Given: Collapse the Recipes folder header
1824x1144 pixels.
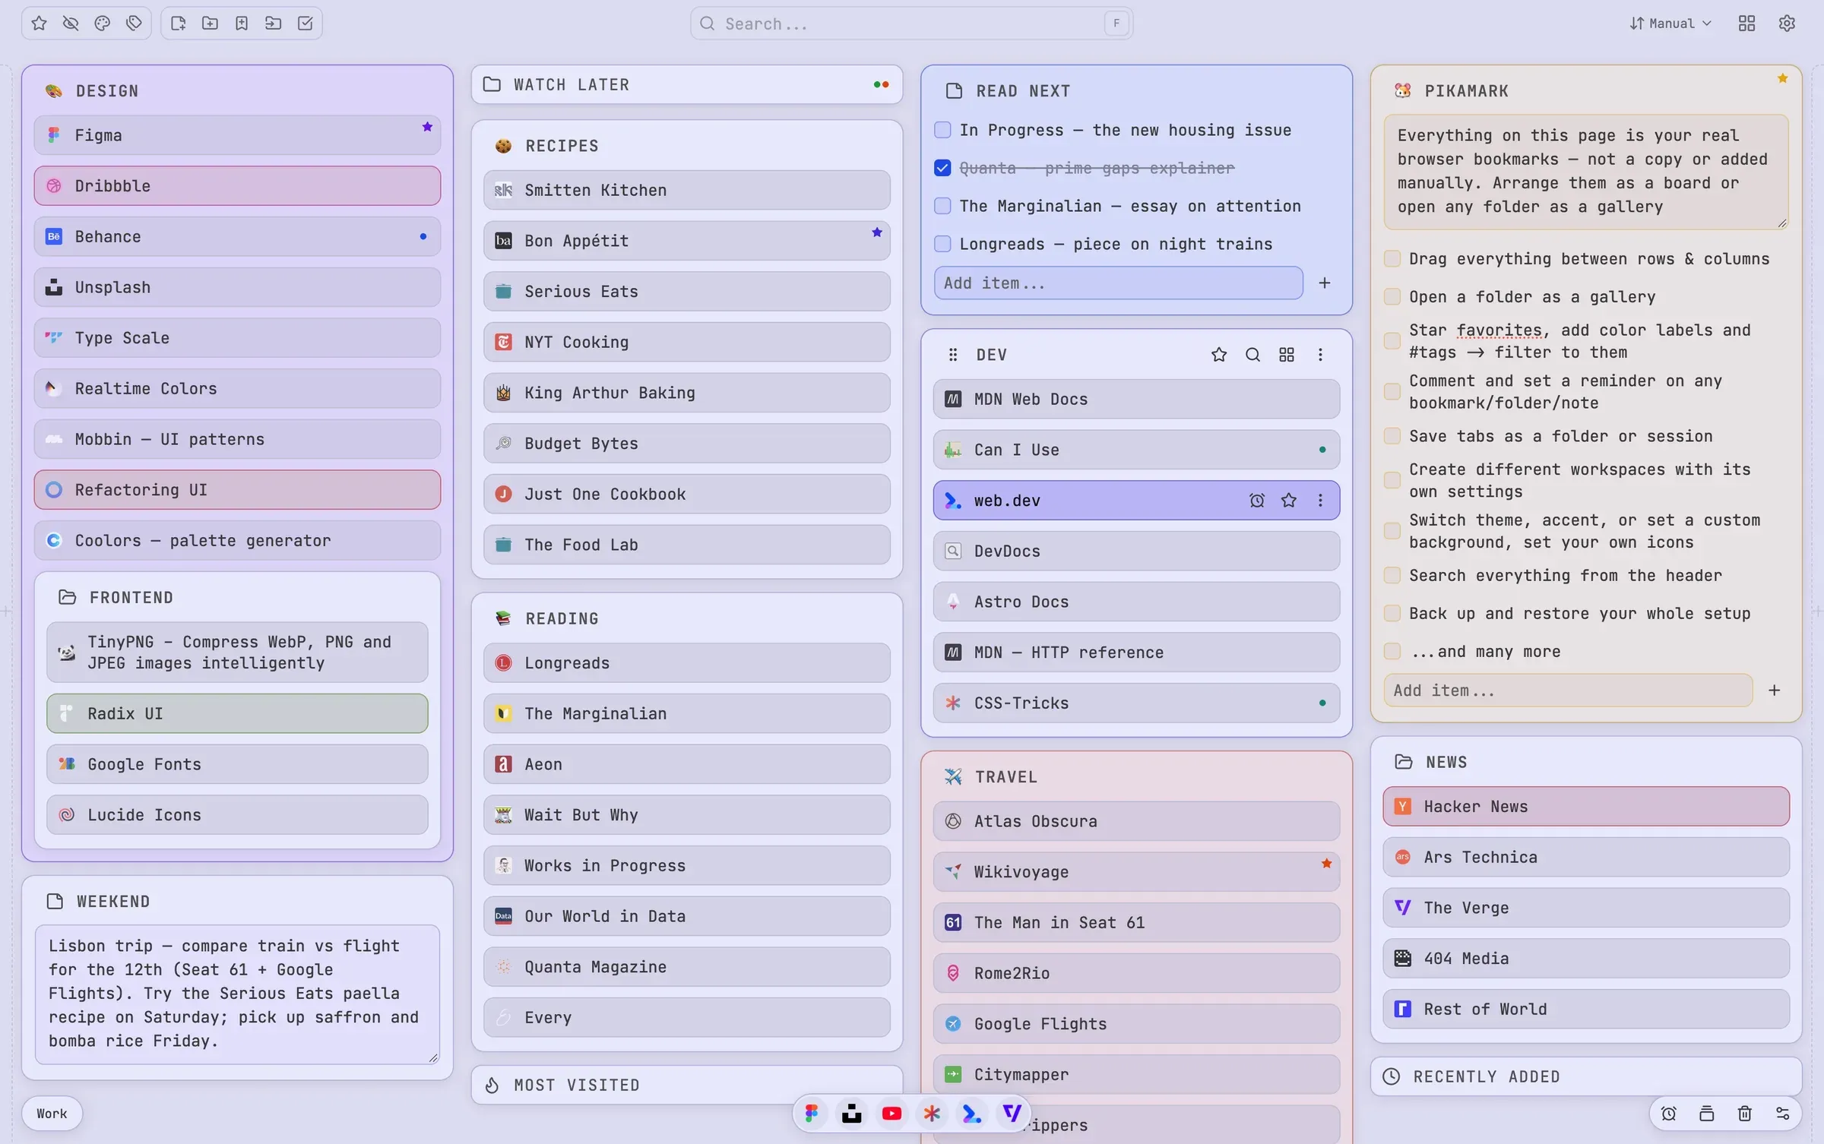Looking at the screenshot, I should pyautogui.click(x=687, y=146).
